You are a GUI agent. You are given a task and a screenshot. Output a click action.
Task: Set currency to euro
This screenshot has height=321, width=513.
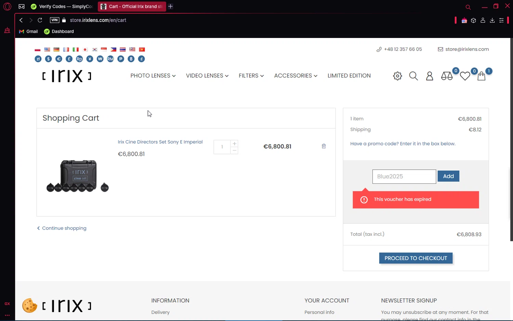point(59,59)
